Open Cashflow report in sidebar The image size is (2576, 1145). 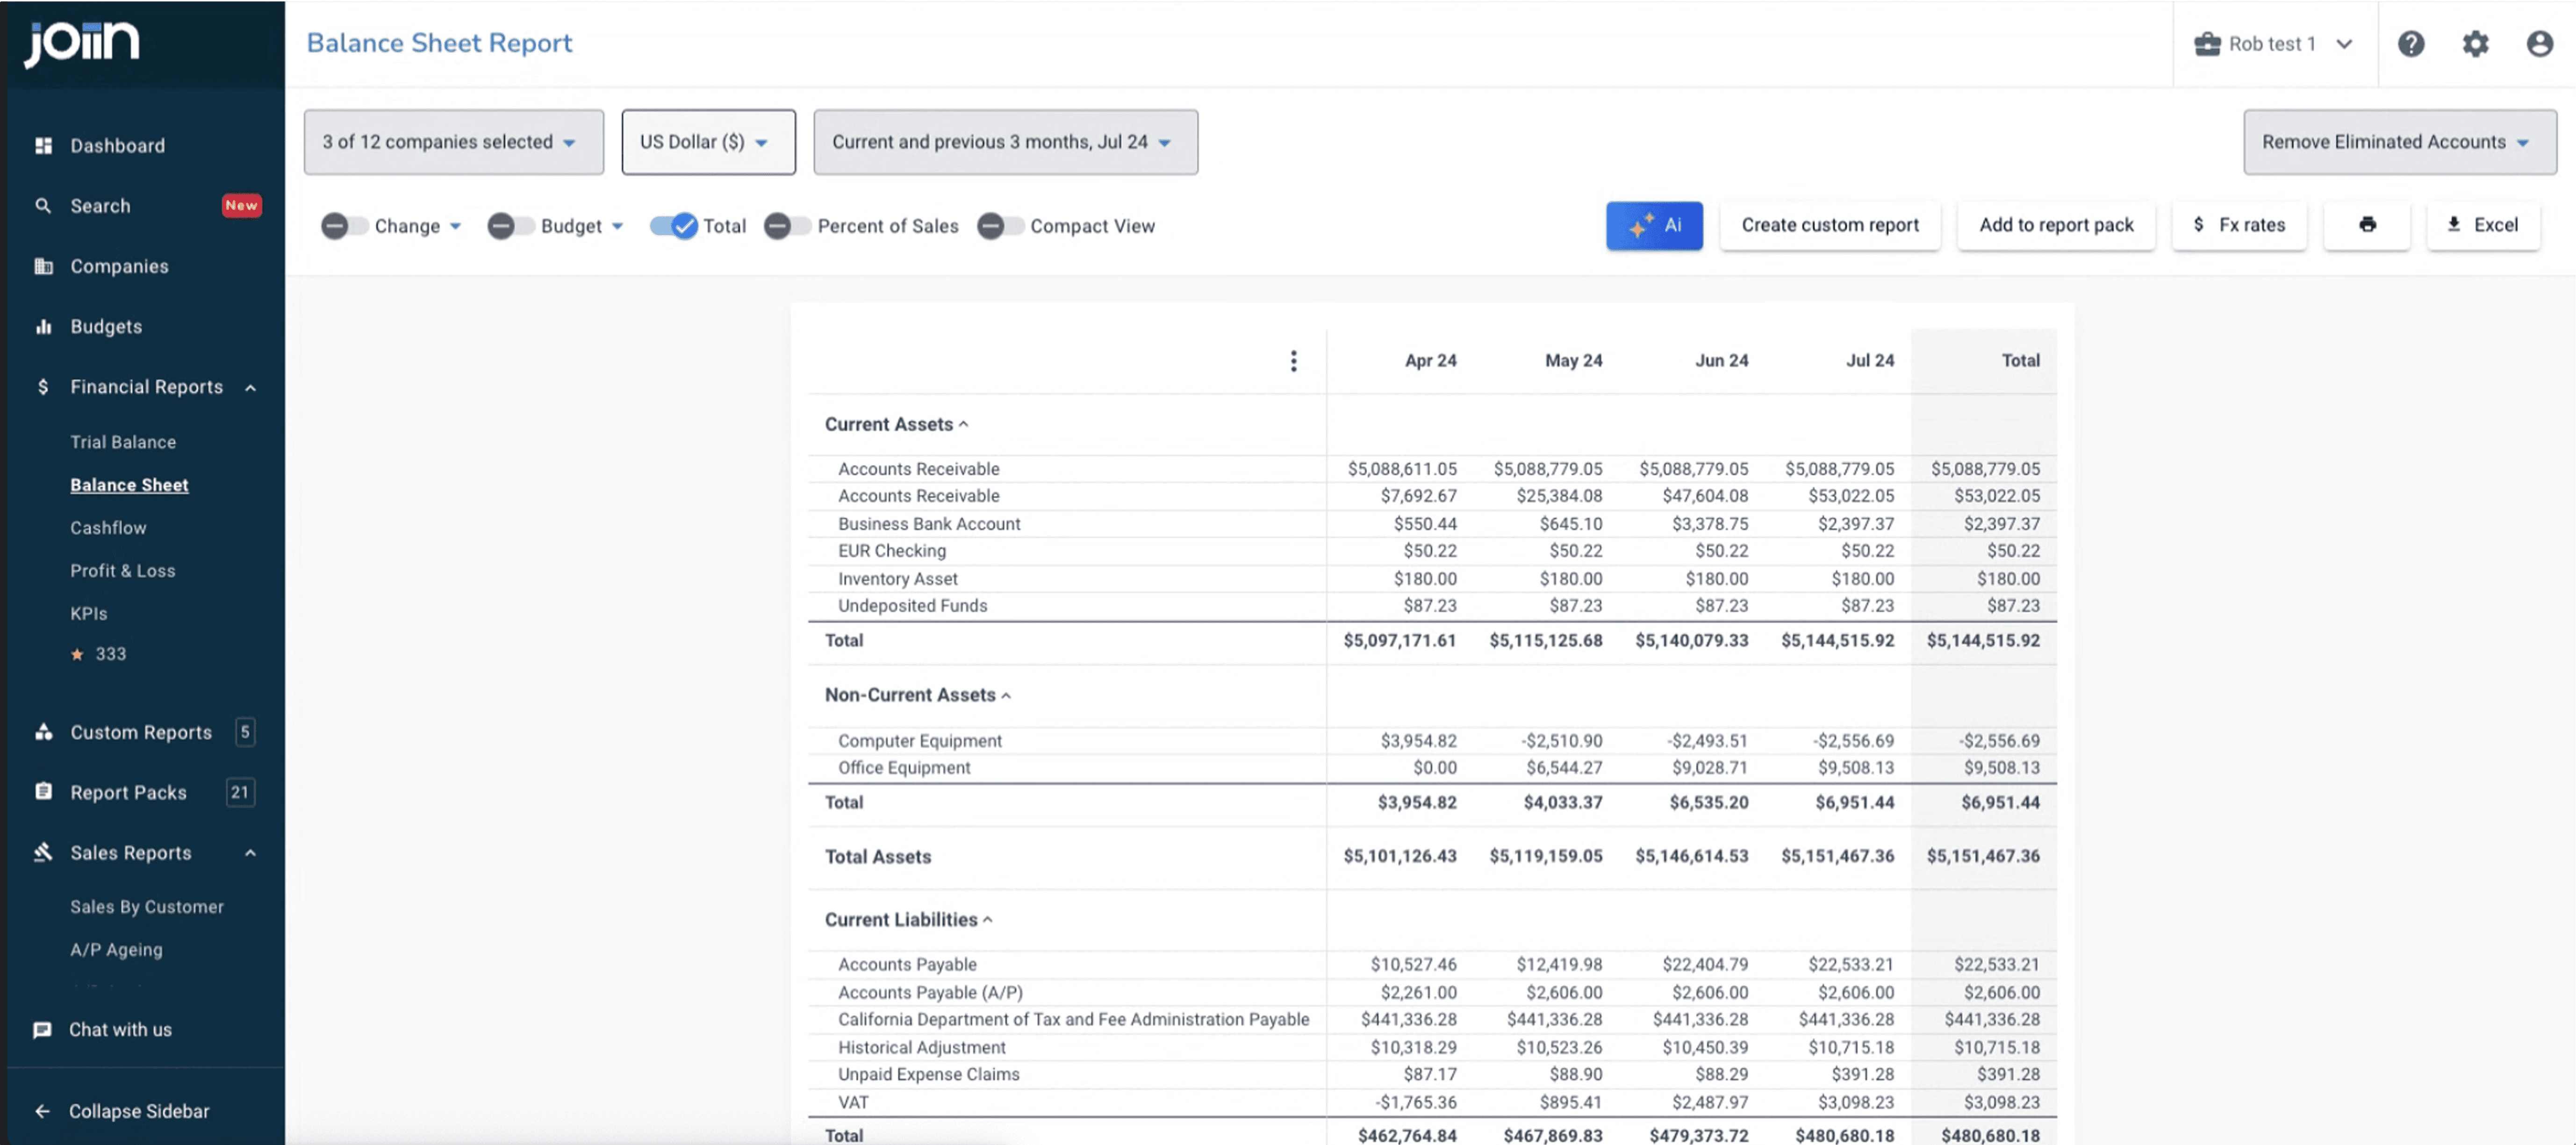[108, 528]
